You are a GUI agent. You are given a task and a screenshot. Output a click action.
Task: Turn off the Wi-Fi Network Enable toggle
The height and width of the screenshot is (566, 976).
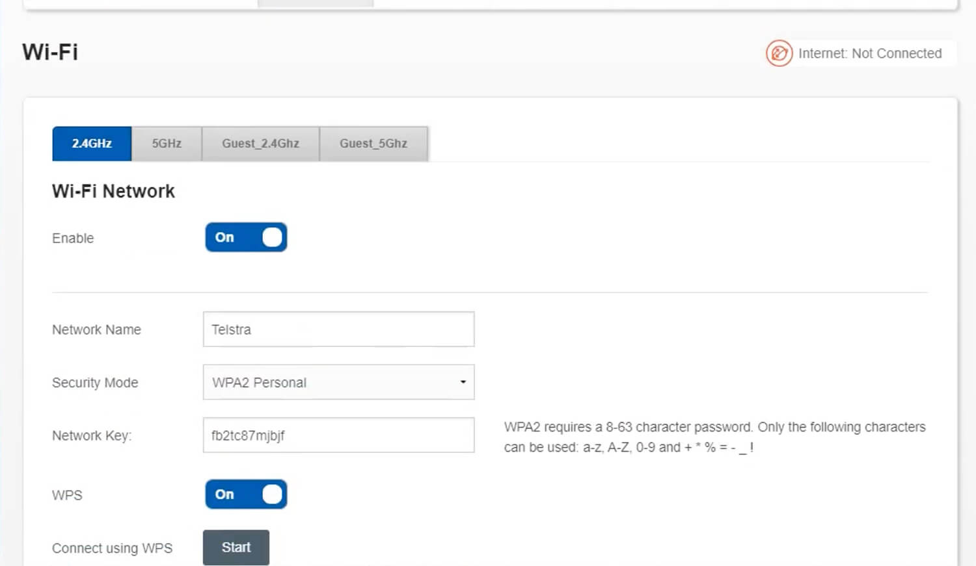pos(246,237)
